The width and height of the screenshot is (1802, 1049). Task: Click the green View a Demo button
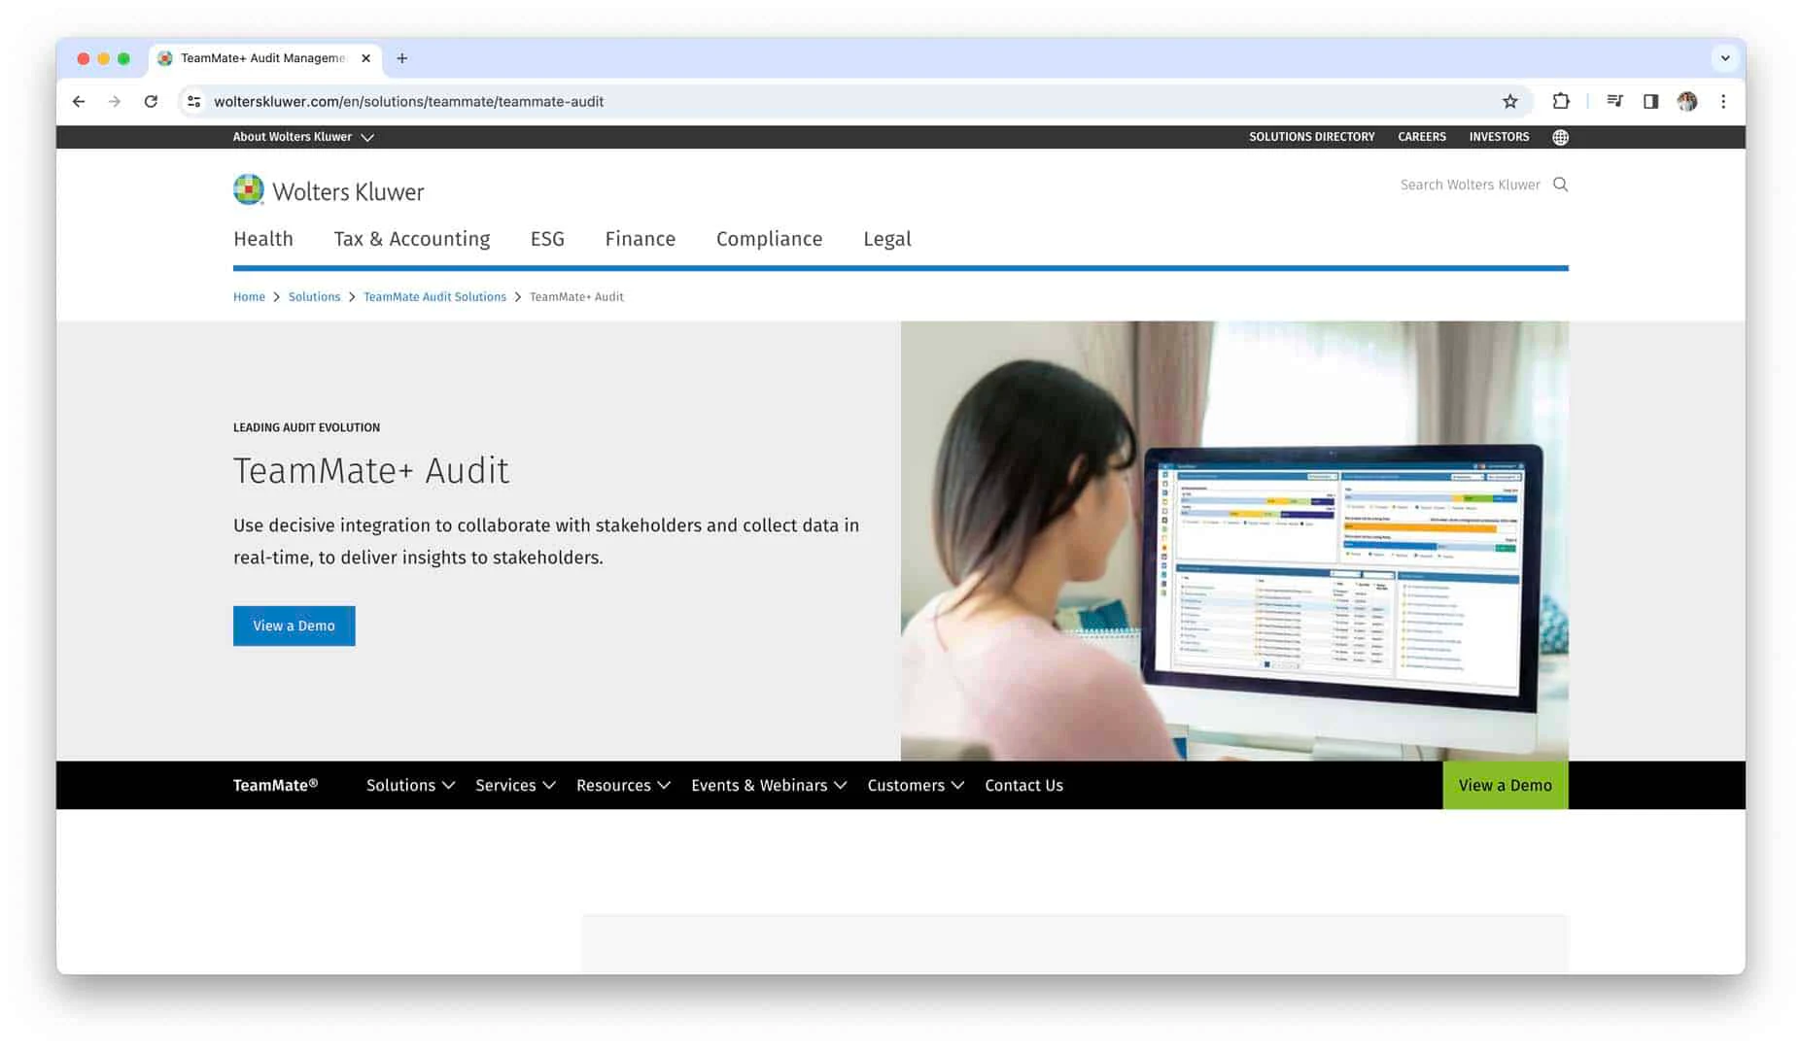point(1505,785)
